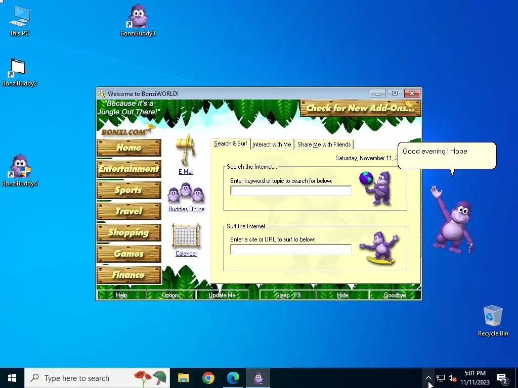Viewport: 518px width, 388px height.
Task: Click the waving Bonzi character on desktop
Action: [452, 220]
